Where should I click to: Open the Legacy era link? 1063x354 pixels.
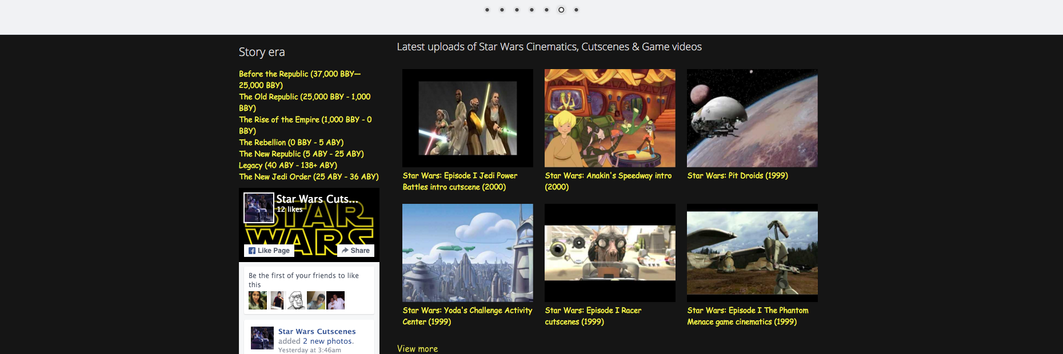coord(288,165)
